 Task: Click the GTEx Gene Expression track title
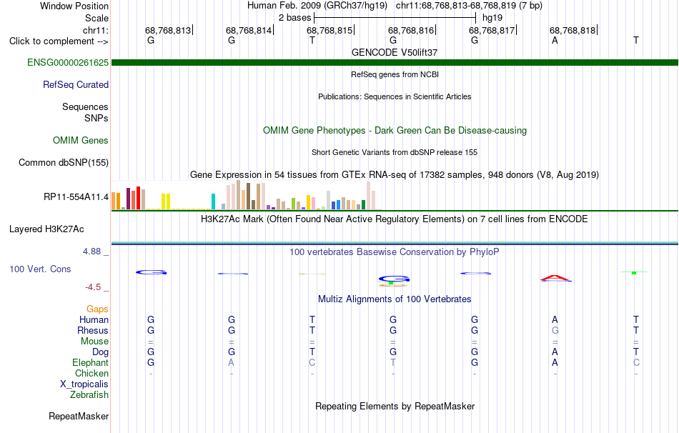pyautogui.click(x=395, y=174)
